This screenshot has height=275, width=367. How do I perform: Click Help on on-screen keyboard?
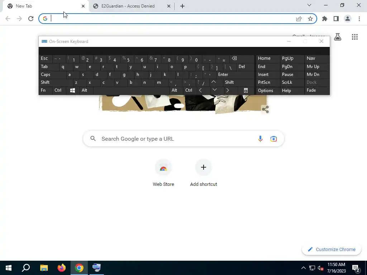292,91
